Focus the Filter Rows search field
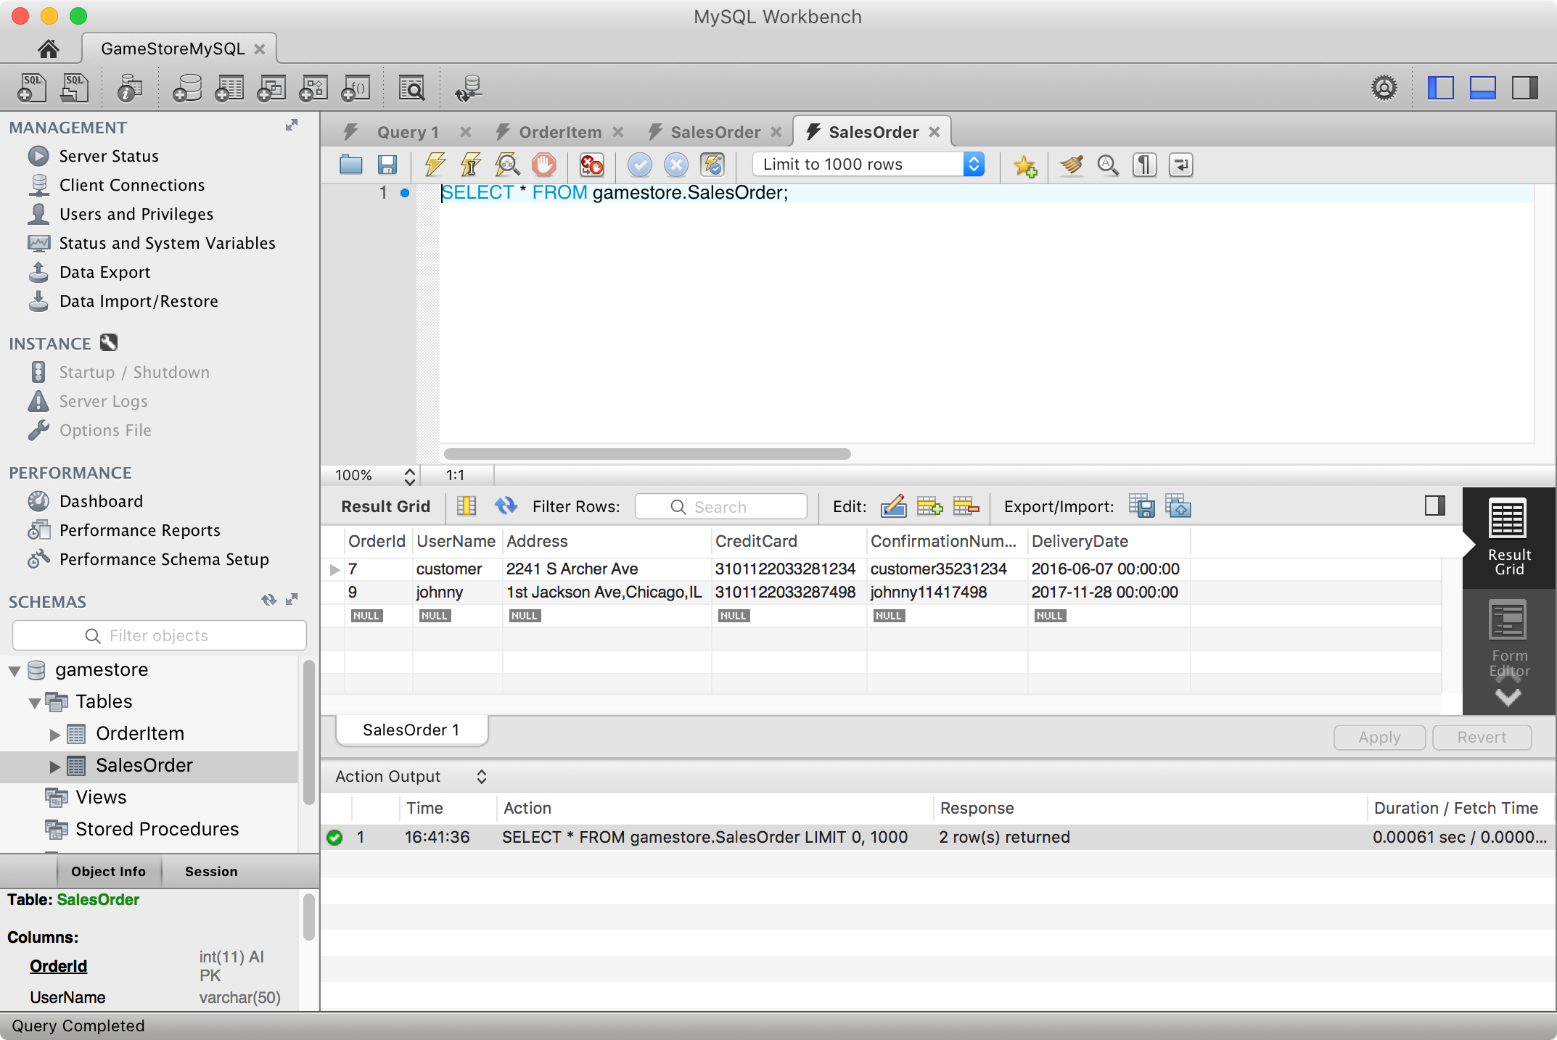Viewport: 1557px width, 1040px height. tap(720, 507)
